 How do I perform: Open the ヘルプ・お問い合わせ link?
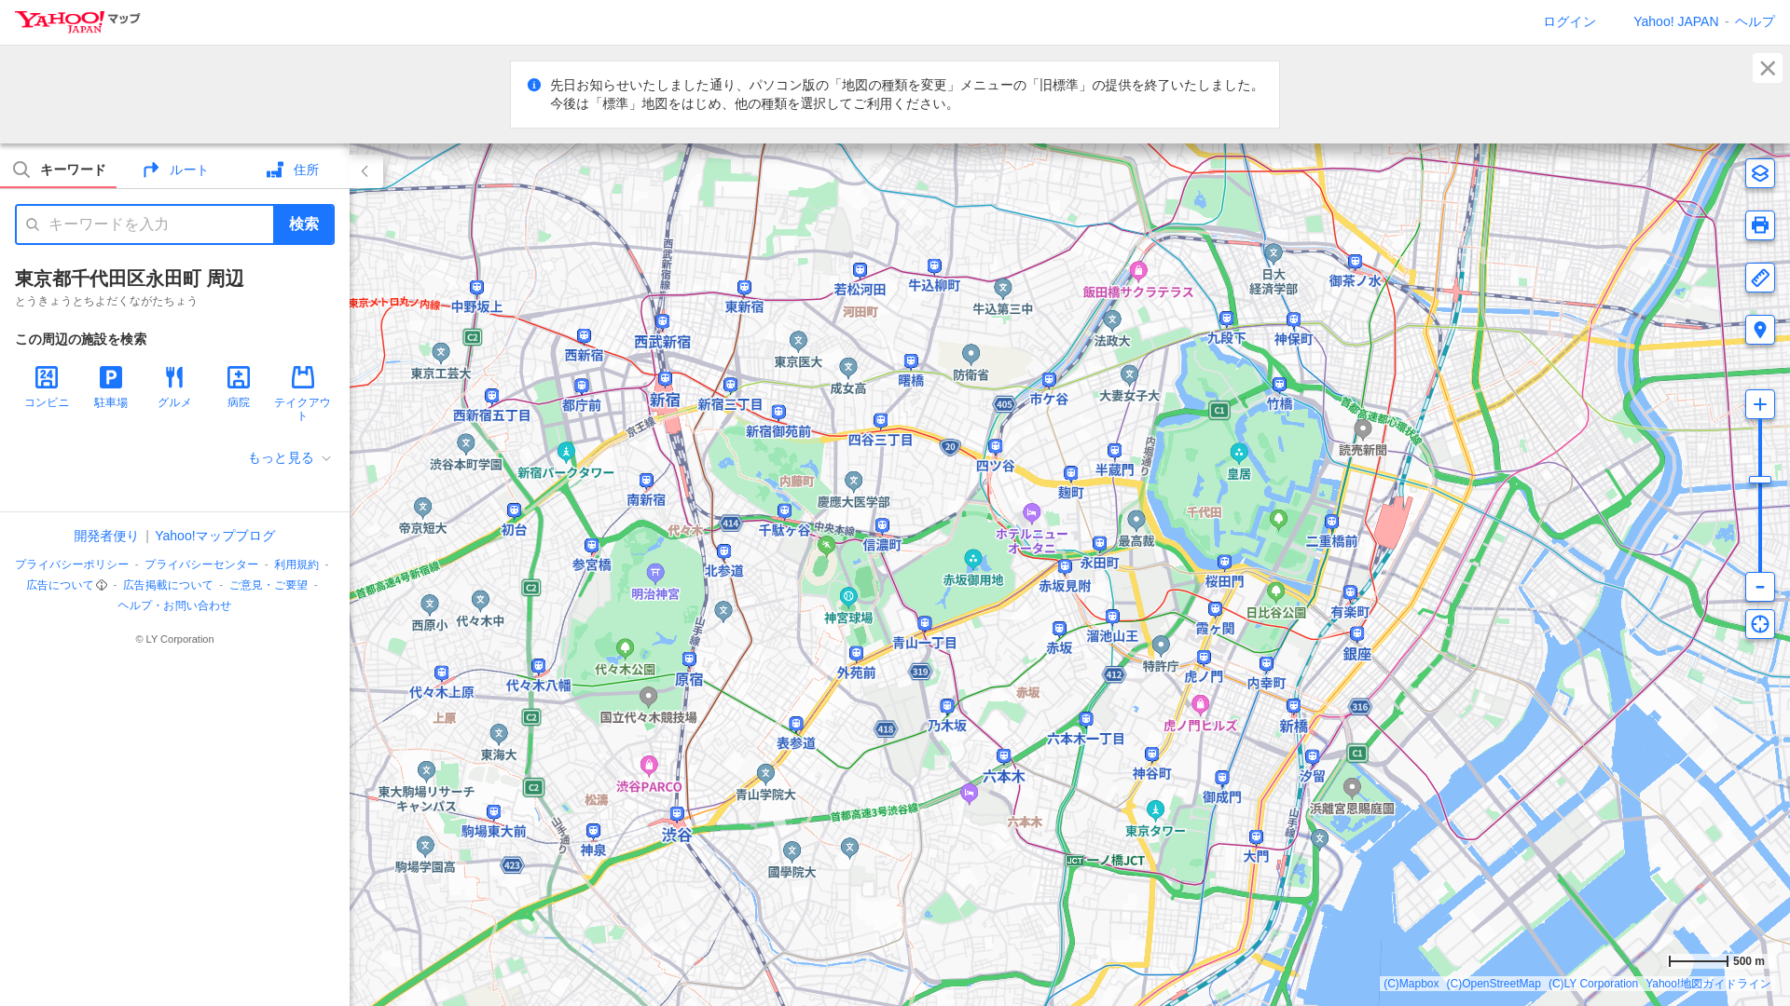click(x=174, y=605)
